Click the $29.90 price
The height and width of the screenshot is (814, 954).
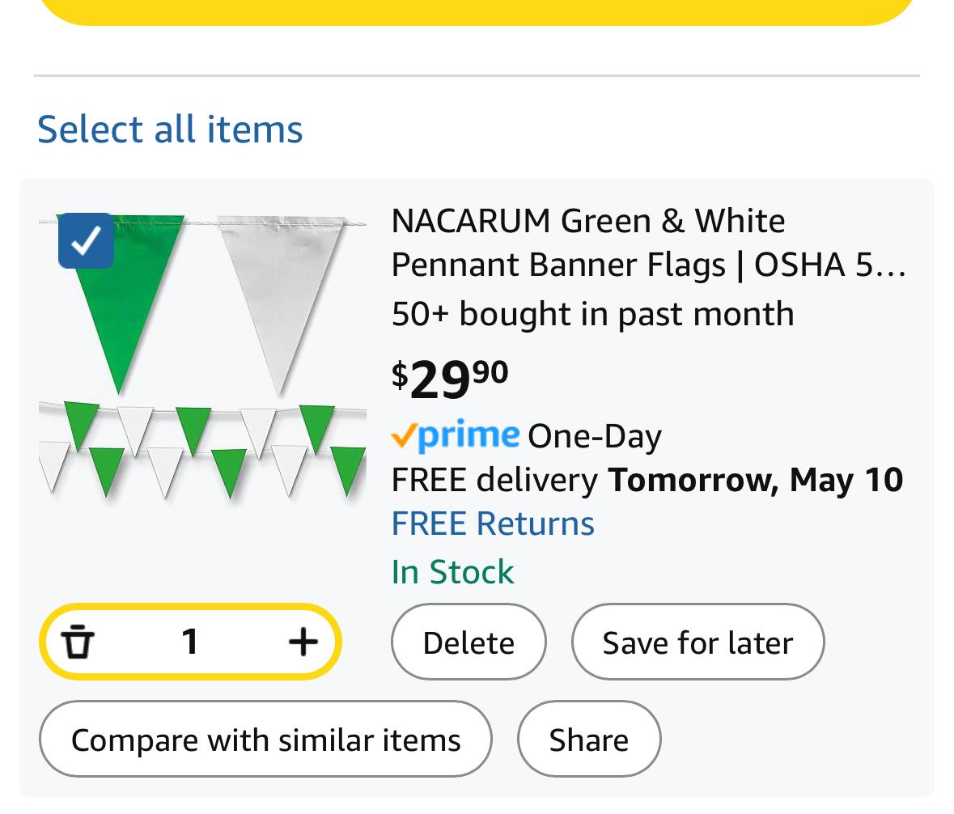pyautogui.click(x=450, y=378)
